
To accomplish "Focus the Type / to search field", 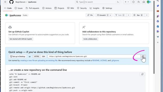I will pyautogui.click(x=96, y=2).
